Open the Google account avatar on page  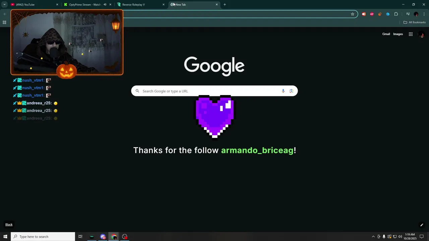421,34
